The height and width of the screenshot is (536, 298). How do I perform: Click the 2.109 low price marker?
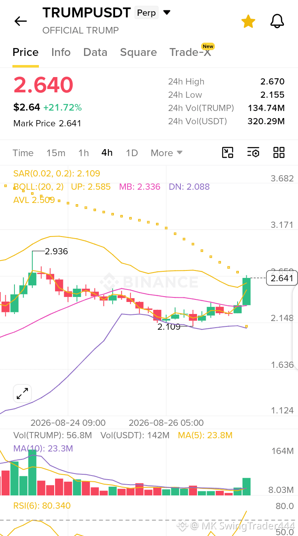169,326
